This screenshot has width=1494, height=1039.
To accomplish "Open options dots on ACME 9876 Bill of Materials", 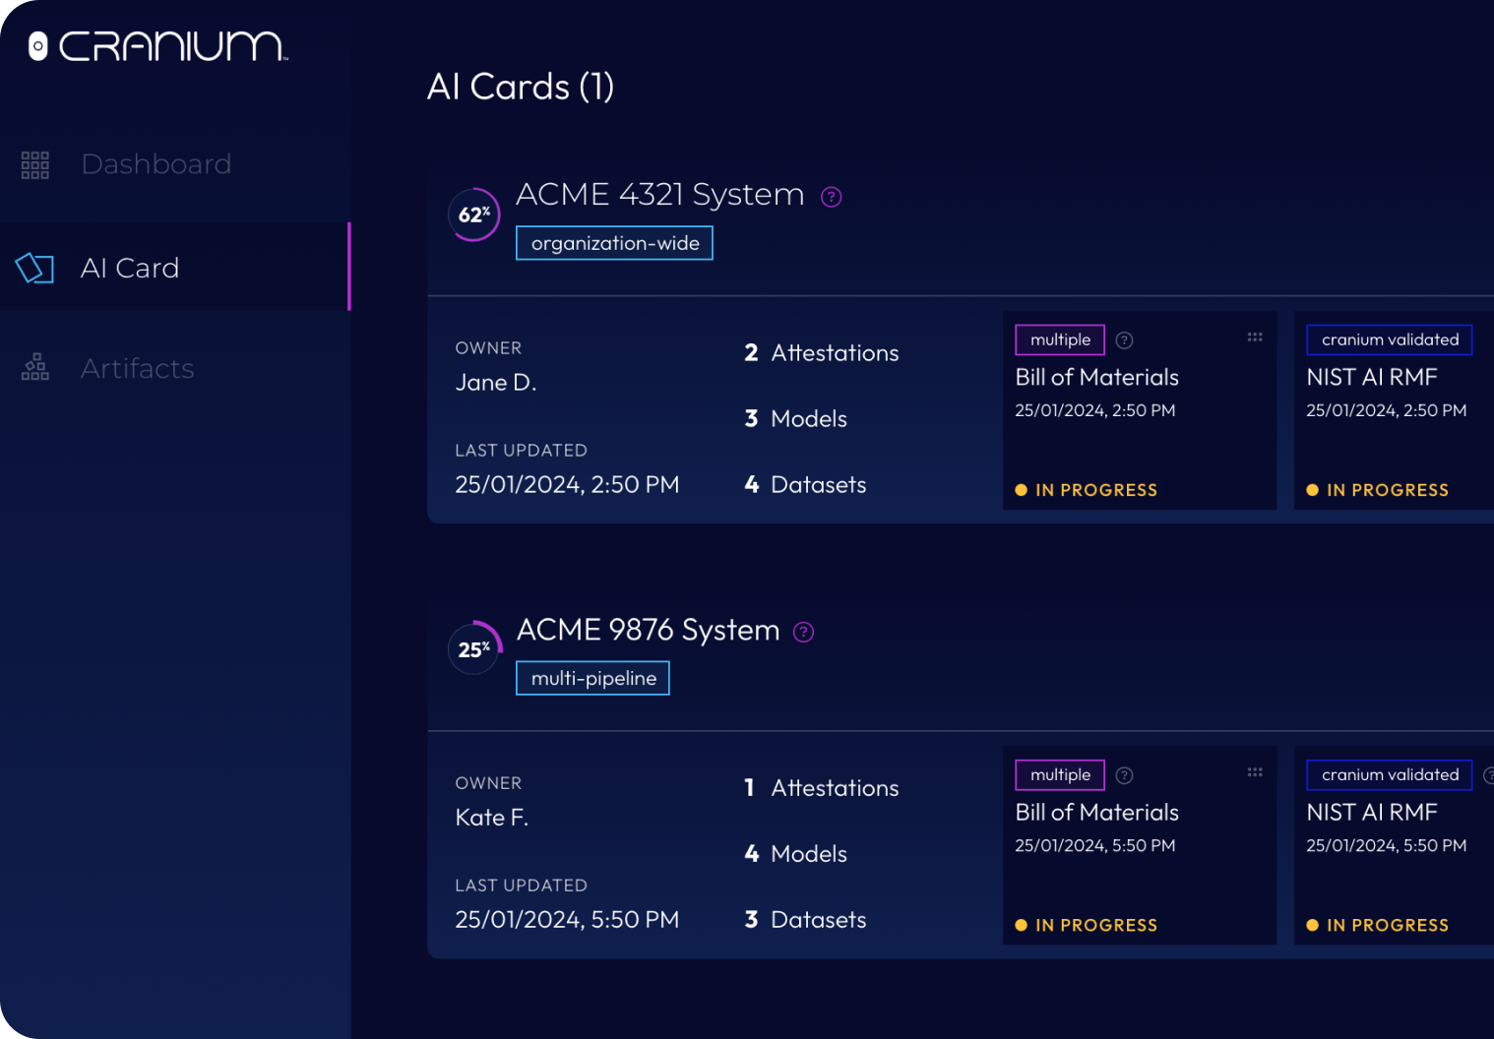I will pyautogui.click(x=1255, y=772).
